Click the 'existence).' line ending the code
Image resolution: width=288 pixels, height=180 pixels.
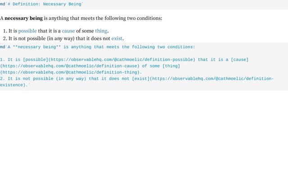click(x=14, y=85)
